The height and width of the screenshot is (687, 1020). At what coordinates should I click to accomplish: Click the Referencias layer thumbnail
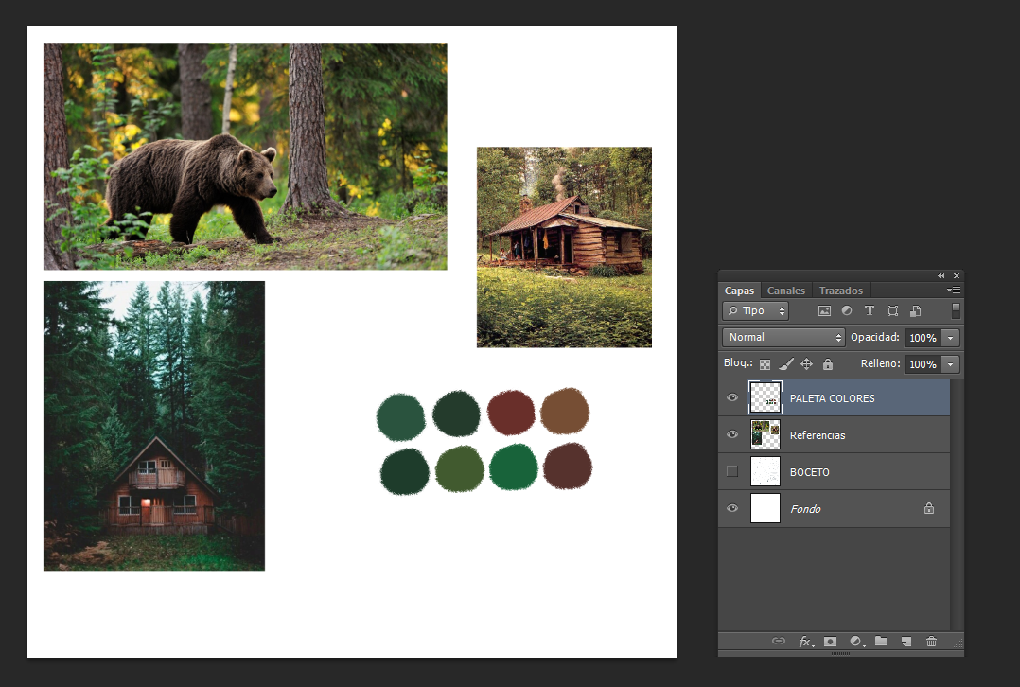(765, 434)
